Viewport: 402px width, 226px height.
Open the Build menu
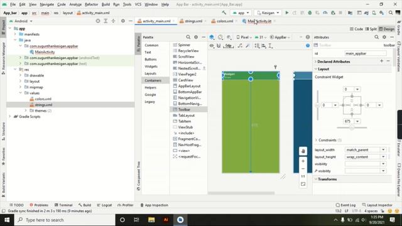click(x=106, y=4)
